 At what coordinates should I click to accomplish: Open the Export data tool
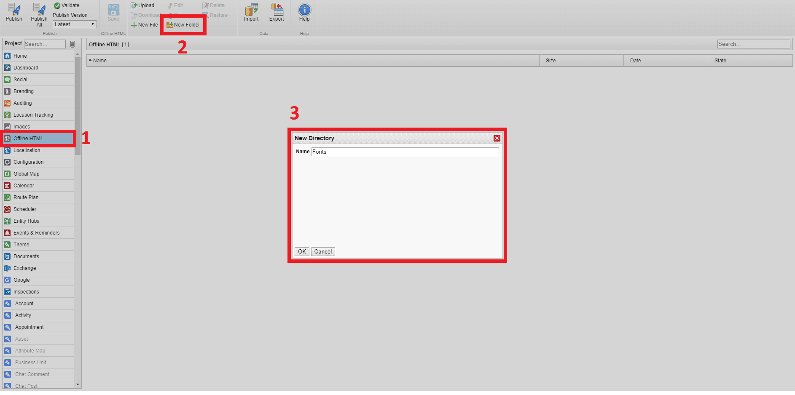[277, 12]
